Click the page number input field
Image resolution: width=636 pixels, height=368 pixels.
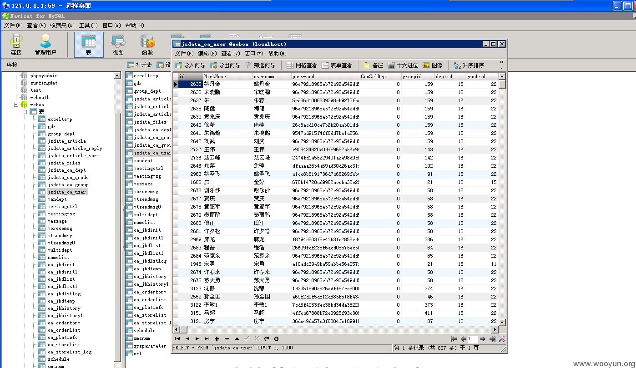coord(472,339)
